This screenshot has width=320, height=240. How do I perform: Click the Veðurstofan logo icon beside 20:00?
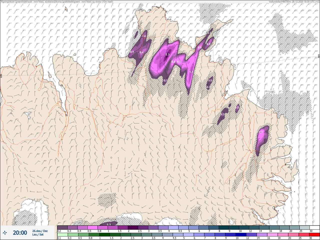[x=5, y=233]
